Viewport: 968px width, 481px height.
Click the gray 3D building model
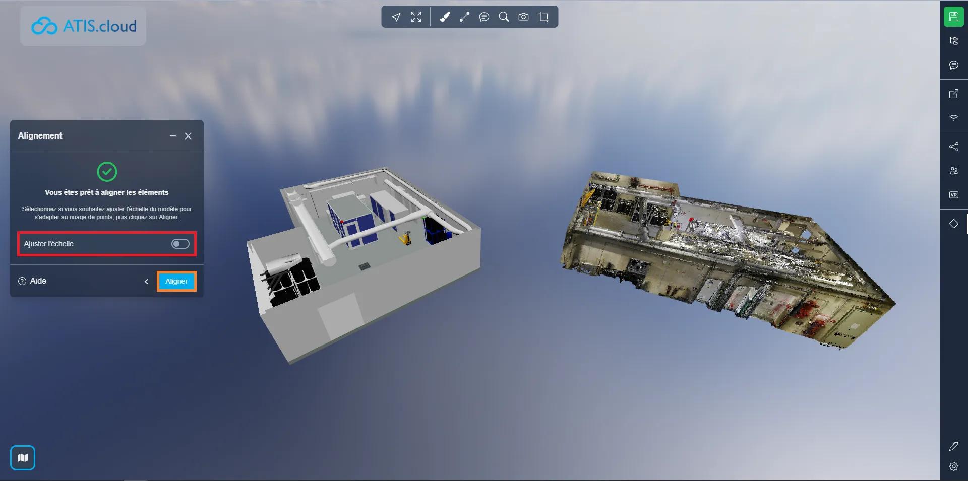pos(363,264)
